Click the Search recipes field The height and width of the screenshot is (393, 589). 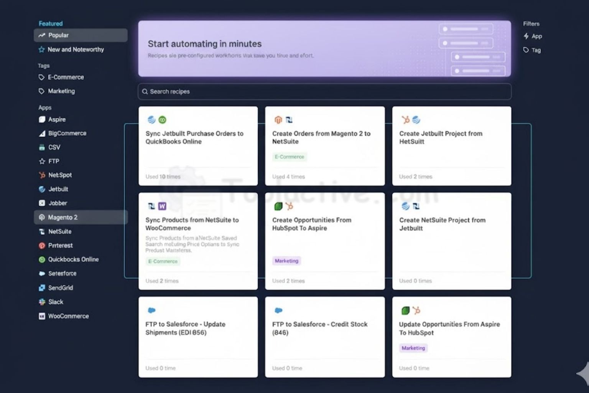pos(324,92)
